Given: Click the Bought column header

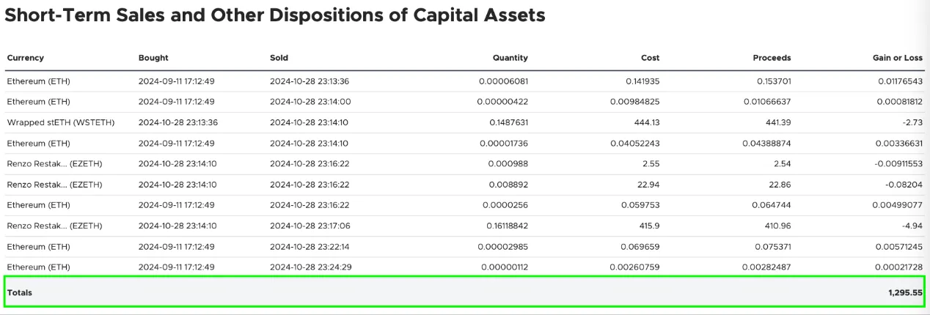Looking at the screenshot, I should (x=153, y=58).
